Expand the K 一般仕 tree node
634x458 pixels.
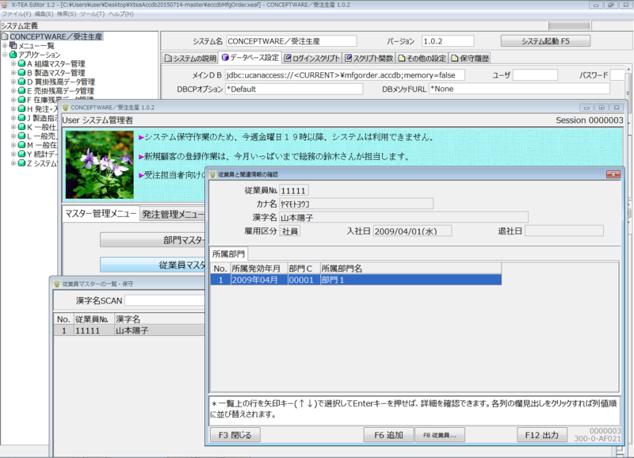tap(13, 127)
